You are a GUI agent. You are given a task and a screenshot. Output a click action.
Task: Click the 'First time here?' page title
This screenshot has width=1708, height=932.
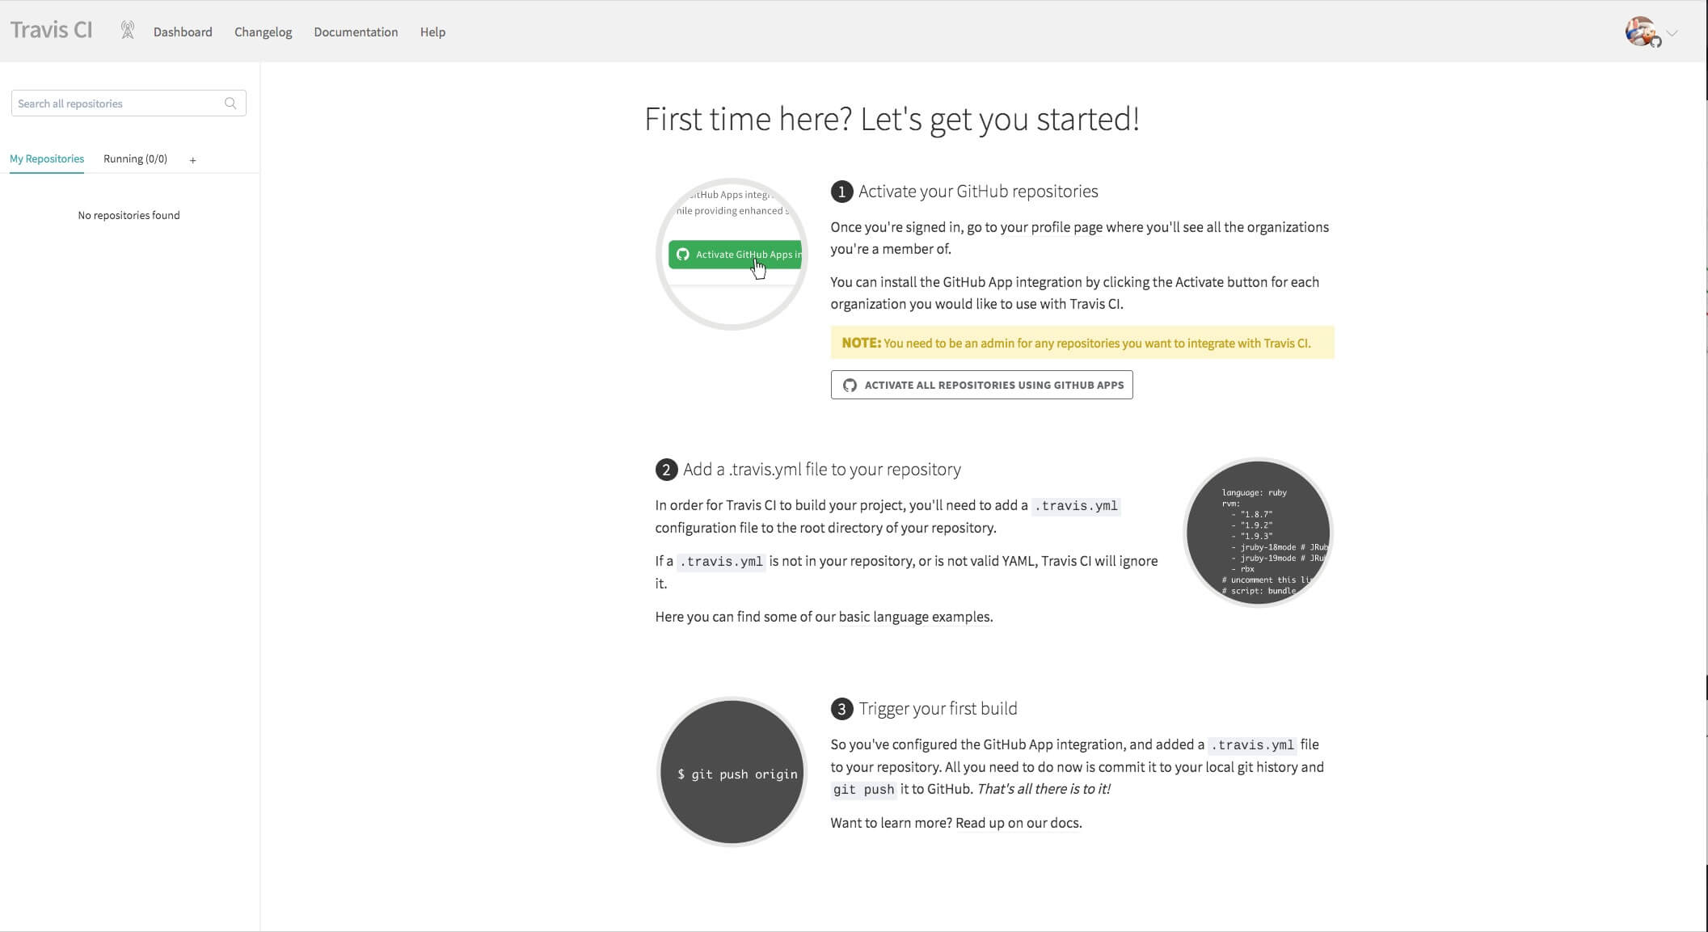pyautogui.click(x=892, y=119)
